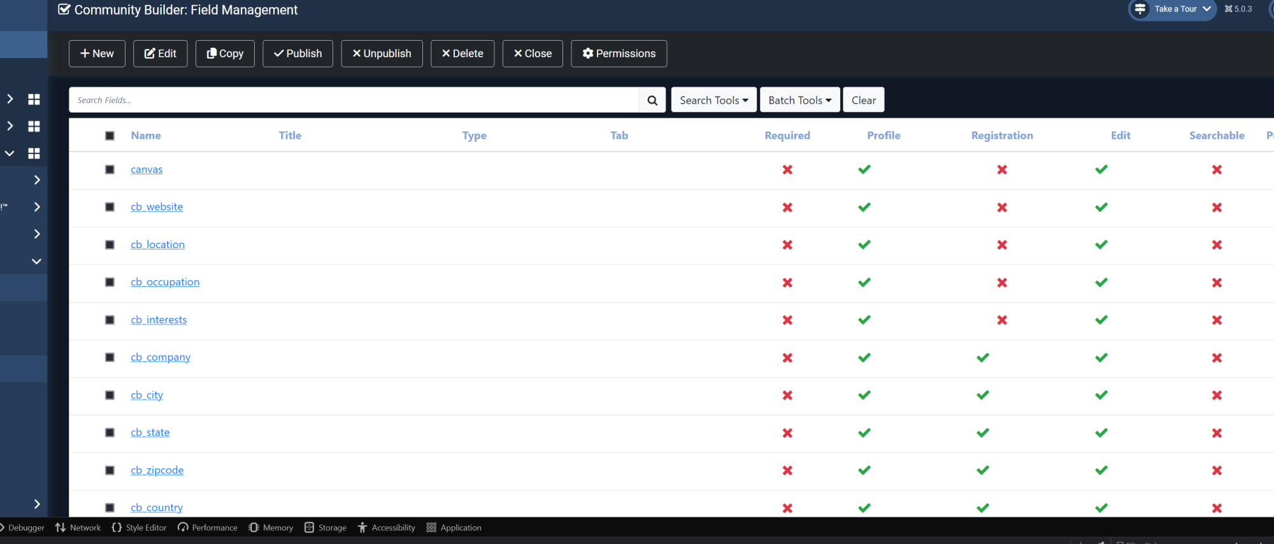This screenshot has height=544, width=1274.
Task: Open the Debugger devtools tab
Action: click(22, 527)
